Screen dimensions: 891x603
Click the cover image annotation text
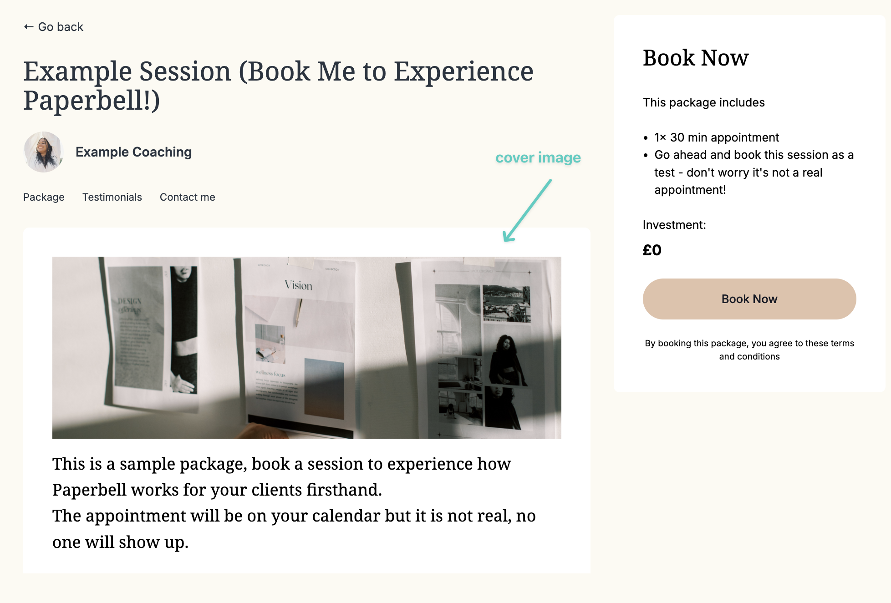[538, 157]
